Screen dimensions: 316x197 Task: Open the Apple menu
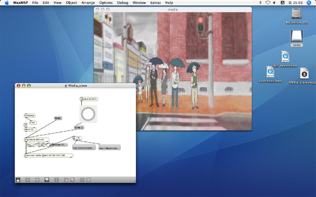pyautogui.click(x=7, y=3)
